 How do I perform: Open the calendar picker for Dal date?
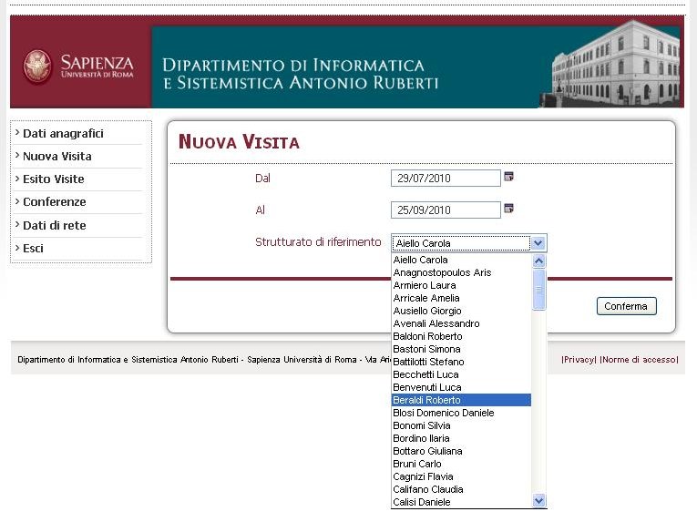tap(508, 177)
